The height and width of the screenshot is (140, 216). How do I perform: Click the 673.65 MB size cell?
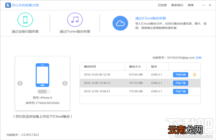[x=136, y=75]
